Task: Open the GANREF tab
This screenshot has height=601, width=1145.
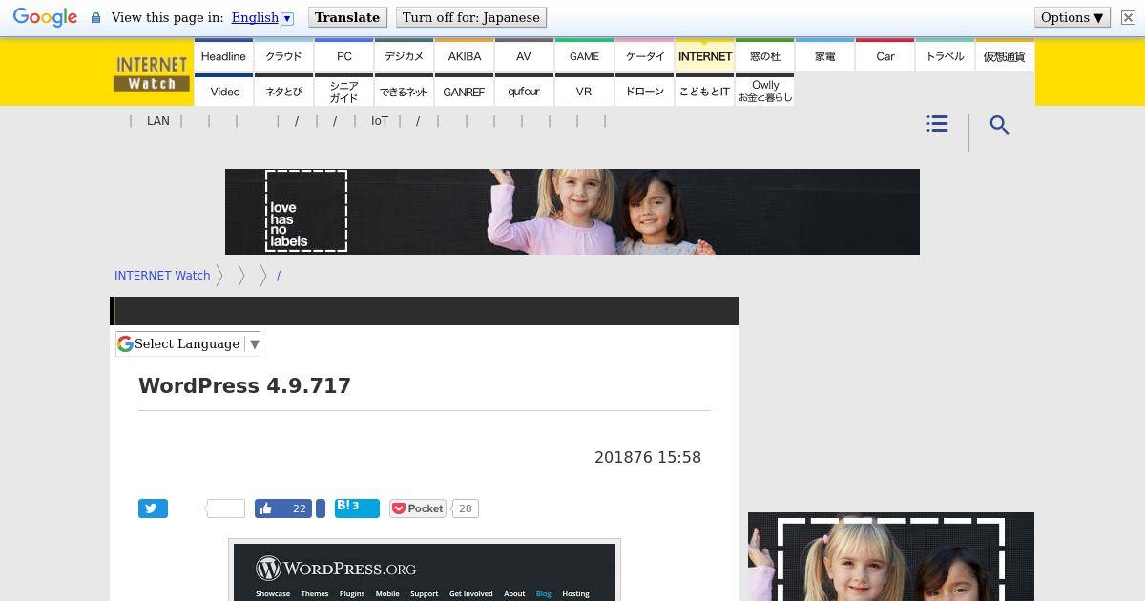Action: pyautogui.click(x=464, y=91)
